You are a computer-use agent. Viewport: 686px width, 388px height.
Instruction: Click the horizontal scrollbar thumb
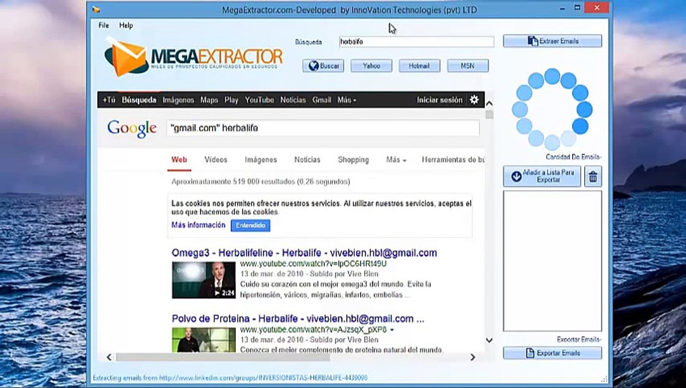click(x=223, y=357)
